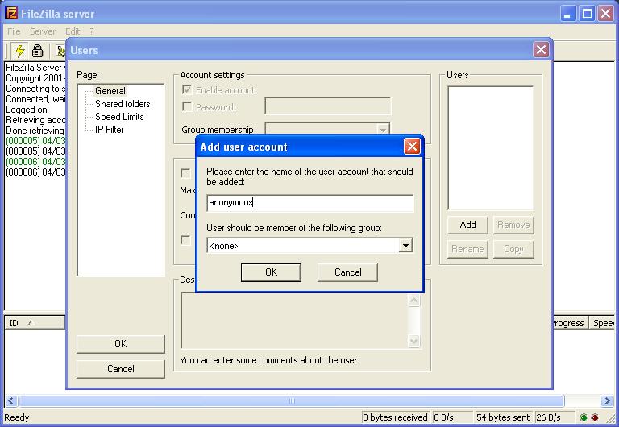
Task: Click 'Ready' status bar text
Action: 17,417
